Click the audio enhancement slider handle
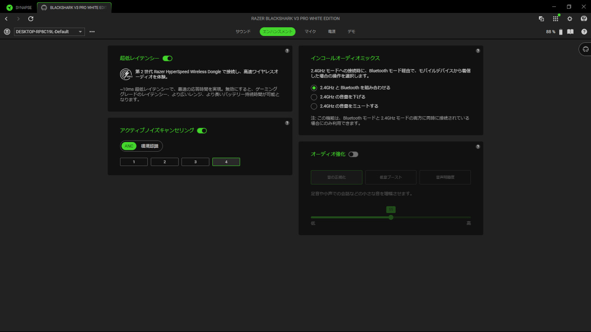 tap(391, 217)
